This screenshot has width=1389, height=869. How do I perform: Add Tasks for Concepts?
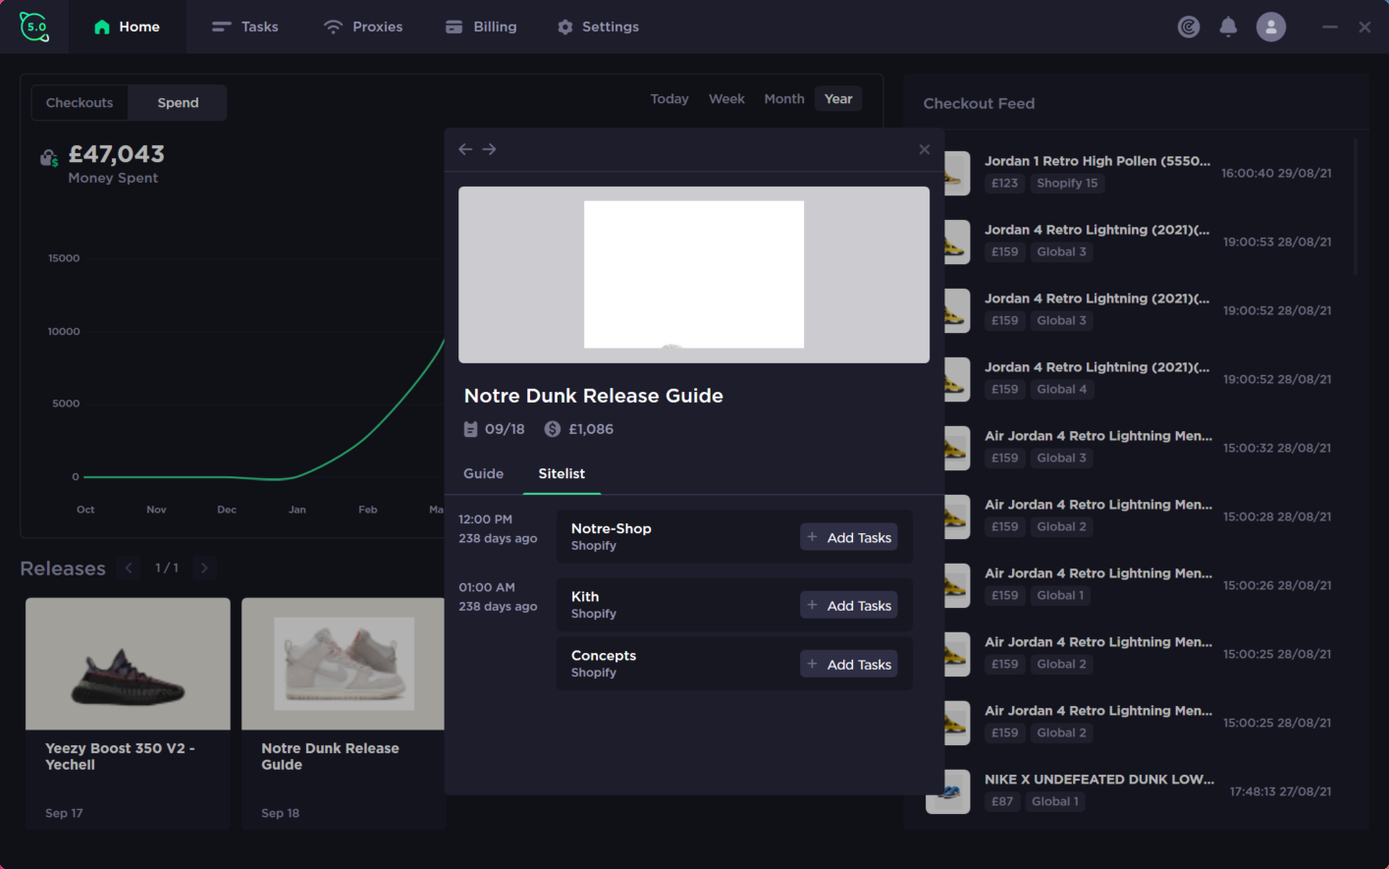[849, 665]
